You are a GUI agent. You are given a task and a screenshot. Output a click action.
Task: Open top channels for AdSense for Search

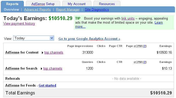coord(53,69)
